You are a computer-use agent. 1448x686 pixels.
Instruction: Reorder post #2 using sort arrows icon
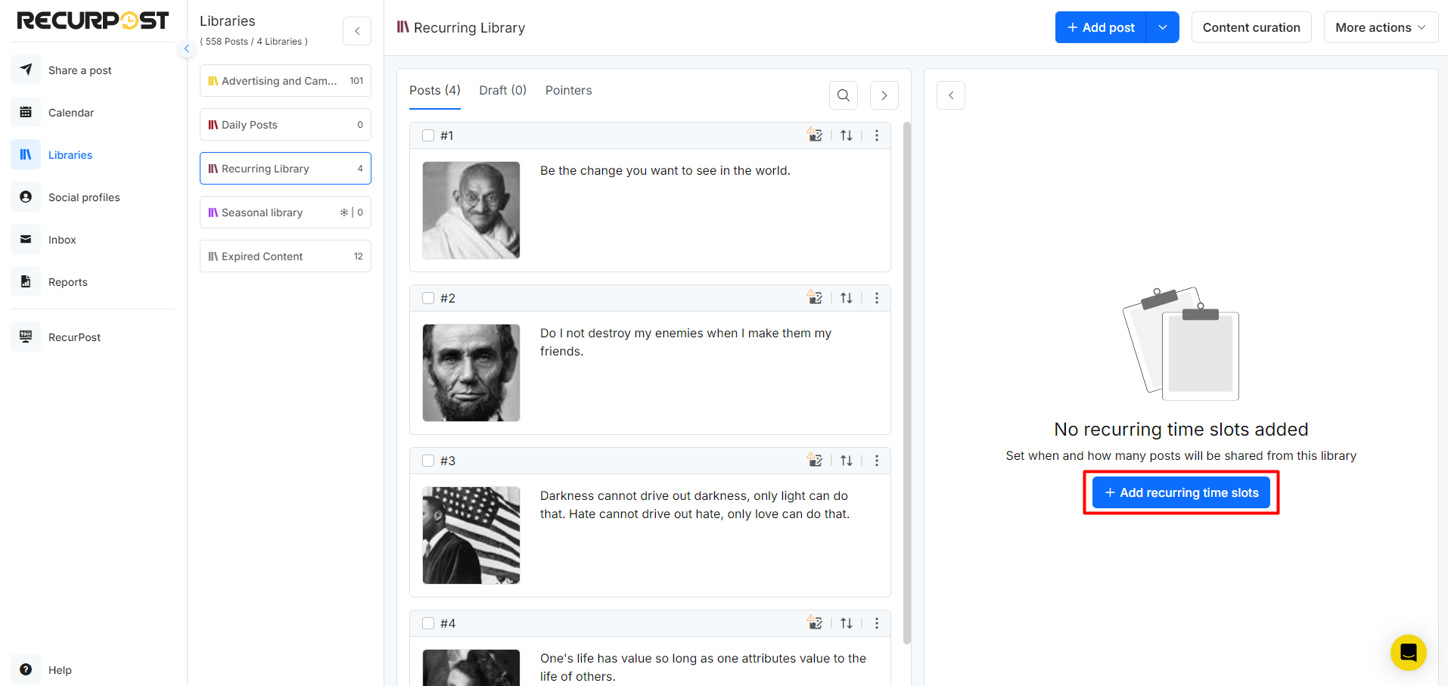pyautogui.click(x=847, y=298)
